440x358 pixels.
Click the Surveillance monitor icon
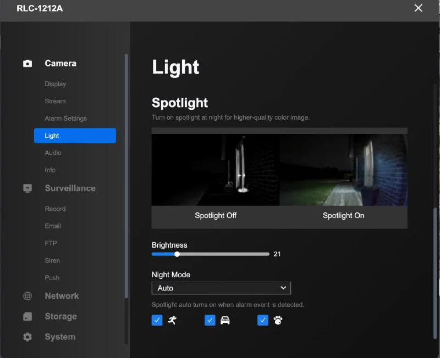pos(27,188)
